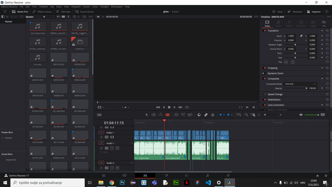Select the ton.output.wav media thumbnail

[x=38, y=26]
